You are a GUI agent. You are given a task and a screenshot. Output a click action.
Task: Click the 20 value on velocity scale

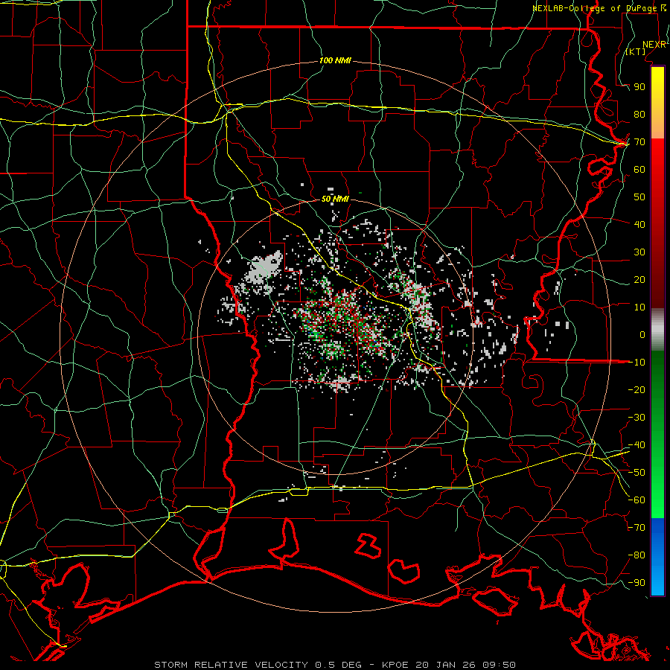(x=639, y=279)
